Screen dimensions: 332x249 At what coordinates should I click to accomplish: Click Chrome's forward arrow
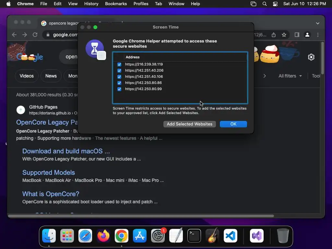[25, 35]
